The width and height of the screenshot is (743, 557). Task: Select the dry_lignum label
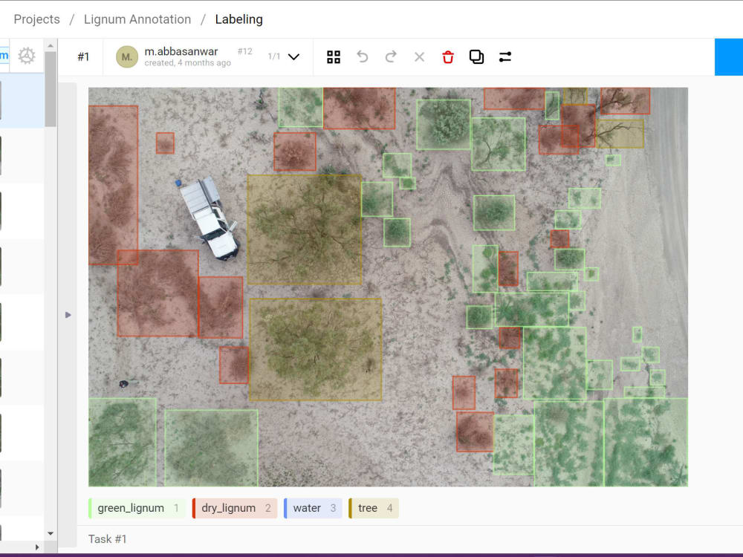pos(235,508)
